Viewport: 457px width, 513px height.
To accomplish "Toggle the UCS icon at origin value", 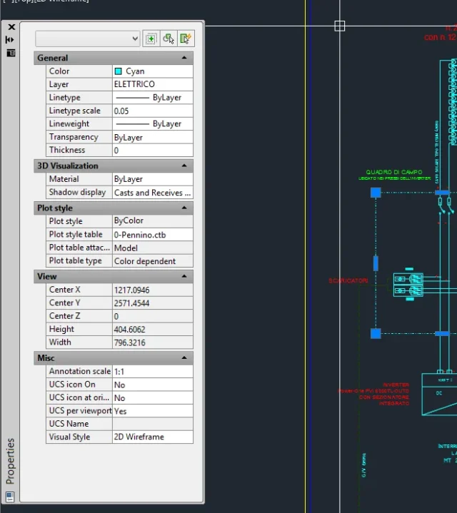I will (x=153, y=397).
